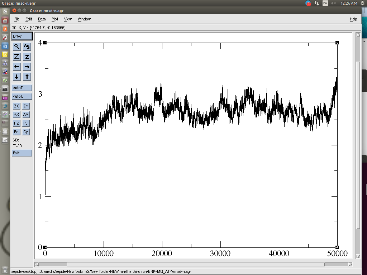Click the AY autoscale y-axis button

tap(26, 115)
